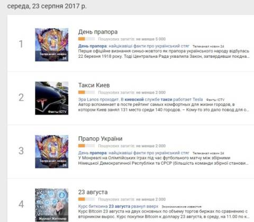Viewport: 254px width, 222px height.
Task: Open the Прапор України thumbnail image
Action: point(52,152)
